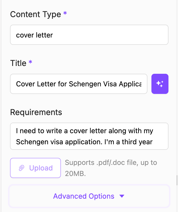Image resolution: width=179 pixels, height=212 pixels.
Task: Expand the Advanced Options section
Action: point(89,196)
